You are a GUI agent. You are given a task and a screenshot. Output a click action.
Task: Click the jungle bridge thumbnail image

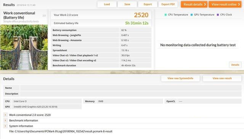(24, 47)
